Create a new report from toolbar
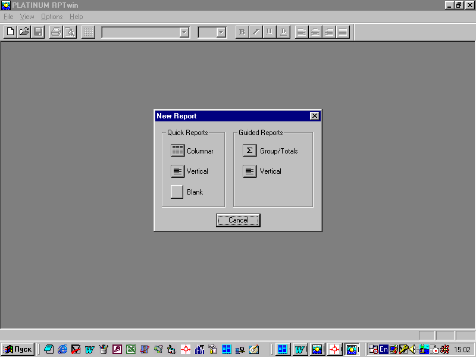Viewport: 476px width, 357px height. pos(10,32)
